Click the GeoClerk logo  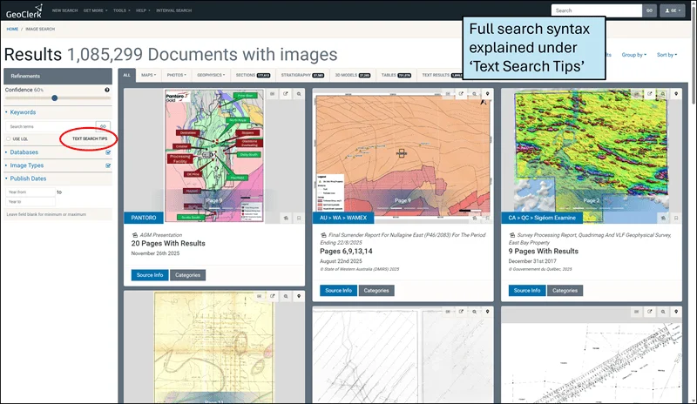24,11
